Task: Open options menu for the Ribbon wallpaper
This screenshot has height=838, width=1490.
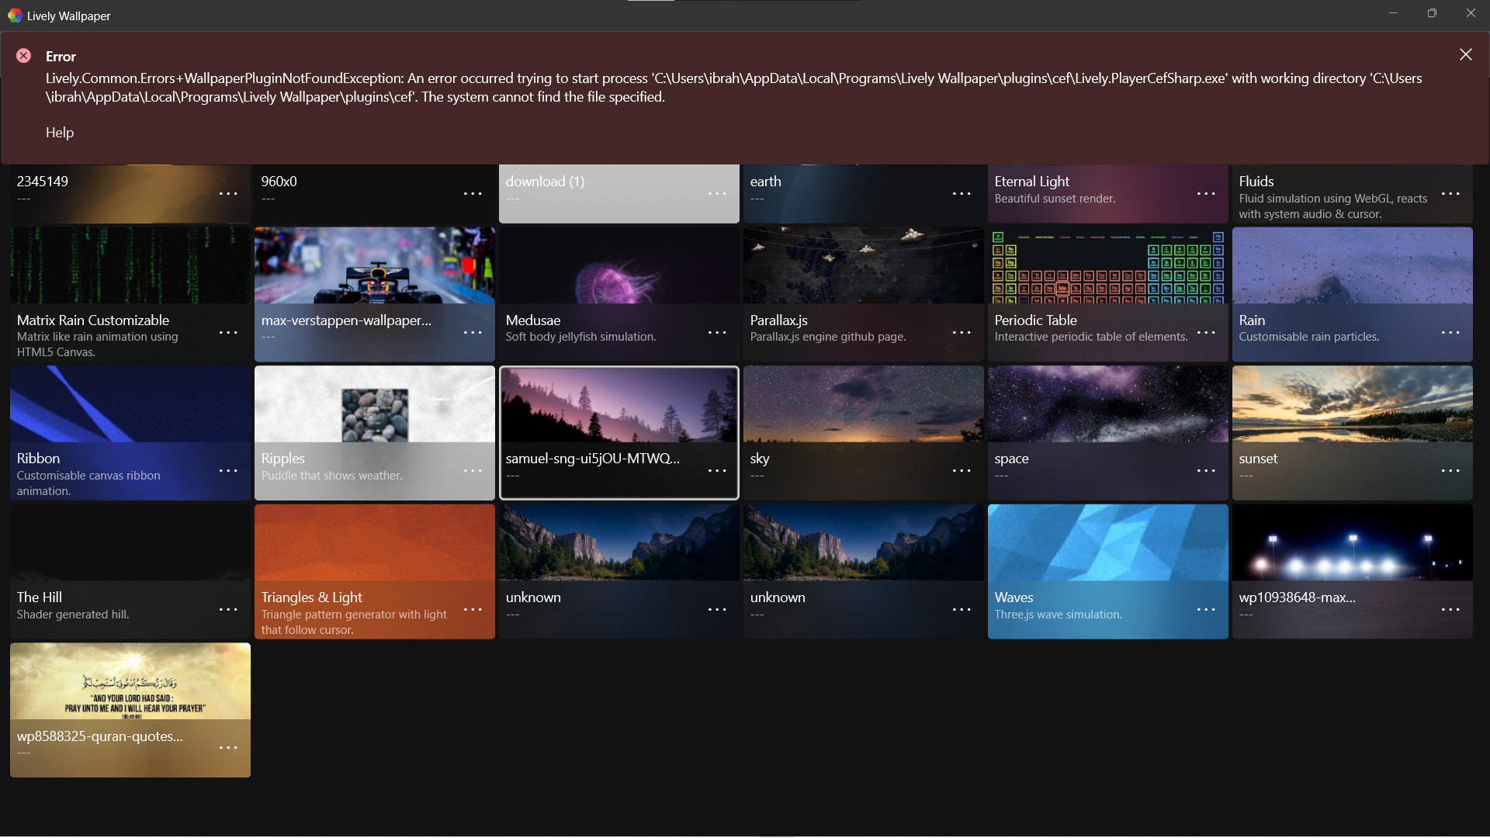Action: (228, 470)
